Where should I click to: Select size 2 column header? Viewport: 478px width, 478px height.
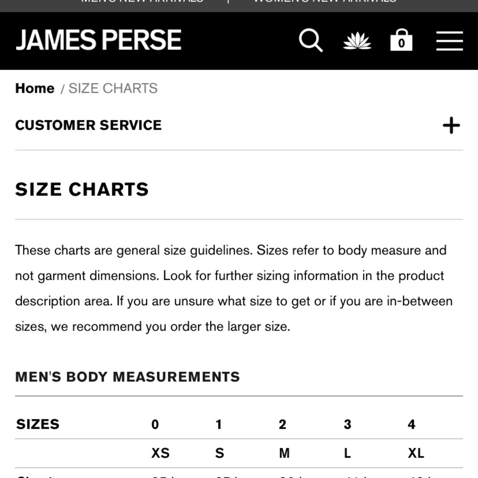point(282,424)
